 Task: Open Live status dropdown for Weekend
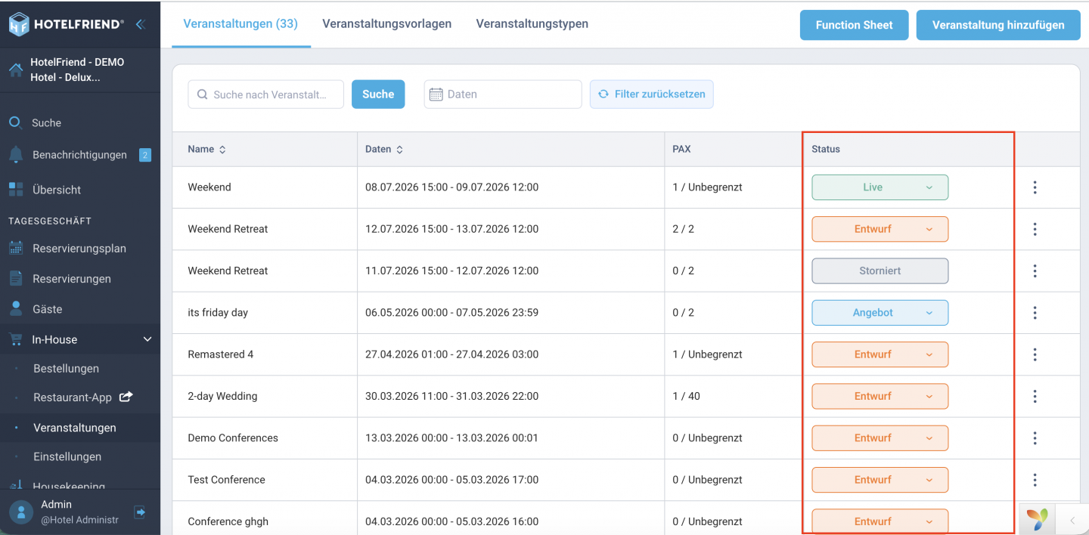coord(880,187)
